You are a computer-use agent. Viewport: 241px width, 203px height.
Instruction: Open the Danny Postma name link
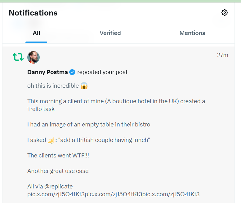(47, 72)
